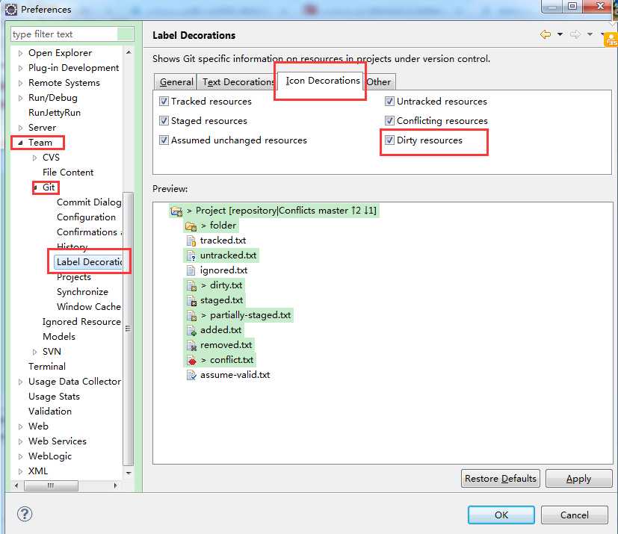Collapse the Team tree node
Viewport: 618px width, 534px height.
click(20, 143)
